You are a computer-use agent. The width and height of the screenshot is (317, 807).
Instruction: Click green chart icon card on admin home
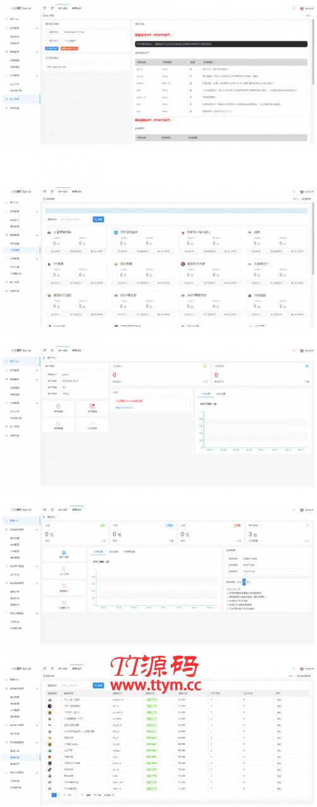[65, 571]
